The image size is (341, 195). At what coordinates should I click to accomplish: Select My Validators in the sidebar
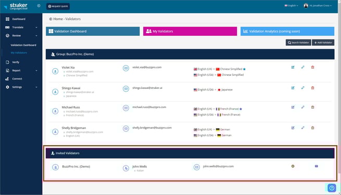[x=19, y=53]
